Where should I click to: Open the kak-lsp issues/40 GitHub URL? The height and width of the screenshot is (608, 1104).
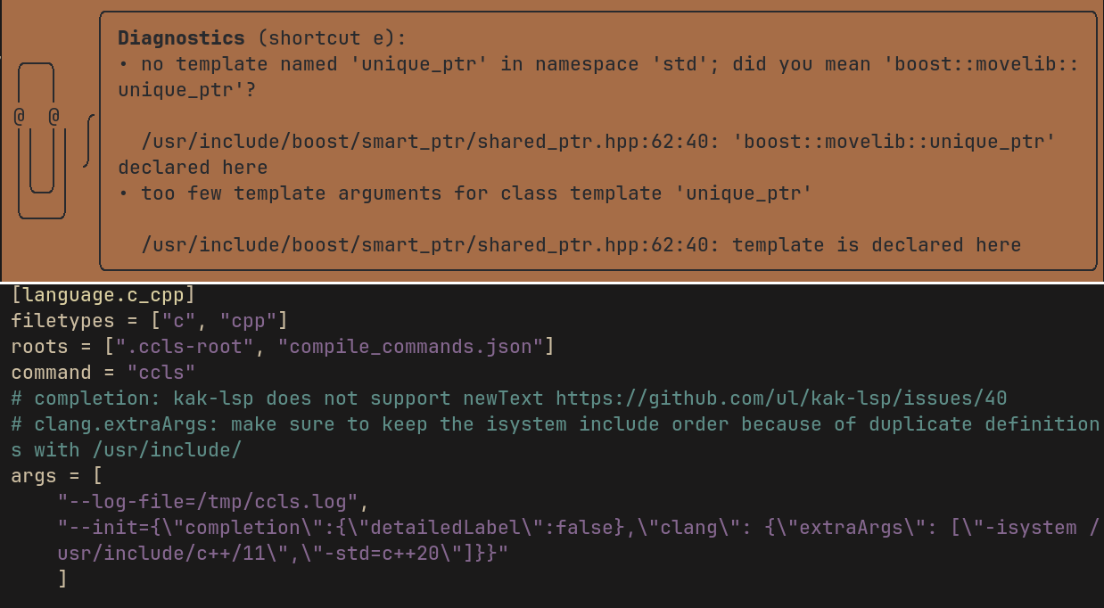coord(781,398)
